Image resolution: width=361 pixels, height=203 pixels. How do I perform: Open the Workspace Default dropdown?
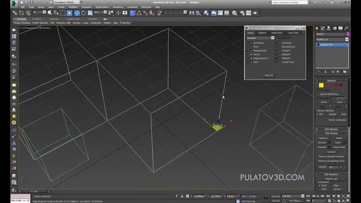click(x=67, y=2)
